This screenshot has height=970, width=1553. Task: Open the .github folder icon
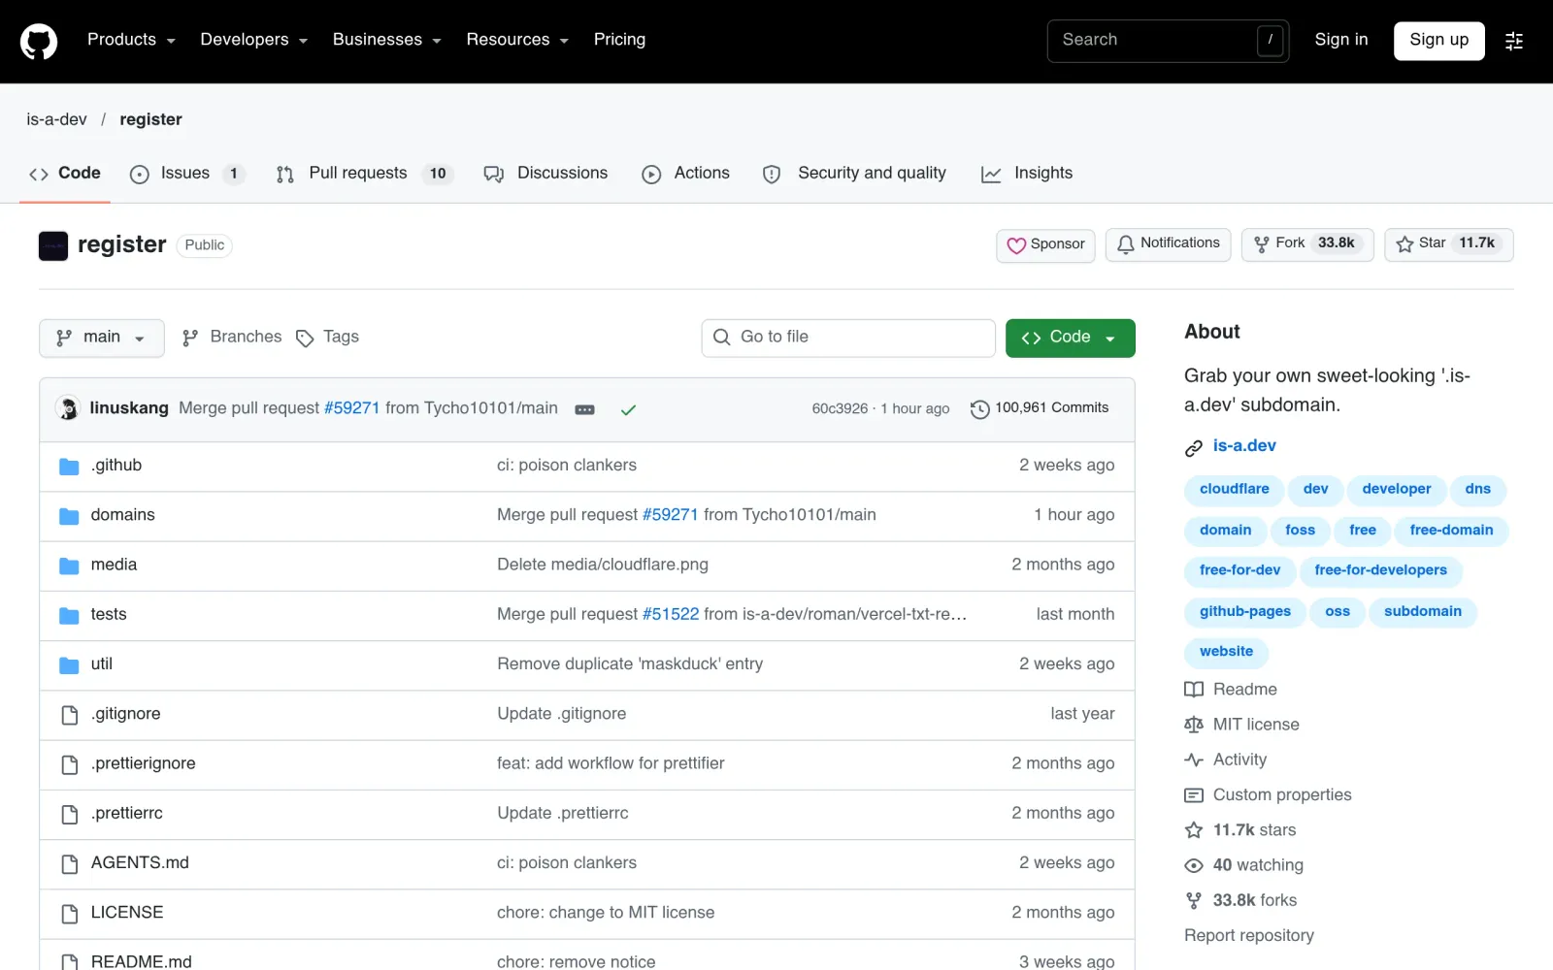[69, 467]
